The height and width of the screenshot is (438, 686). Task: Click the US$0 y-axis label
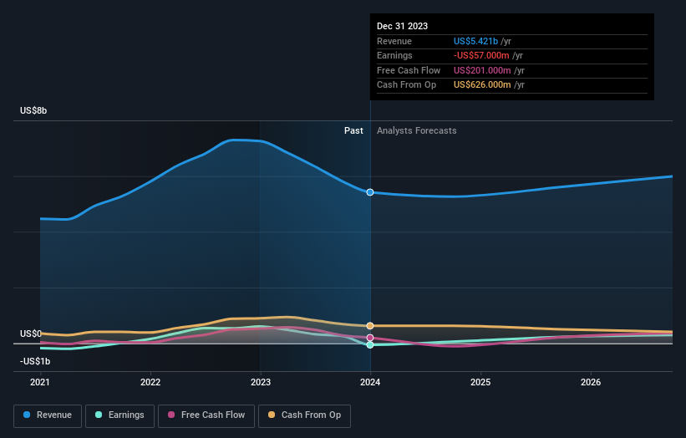tap(31, 334)
